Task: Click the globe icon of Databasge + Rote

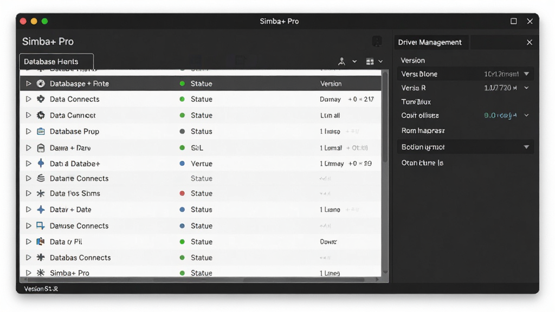Action: pyautogui.click(x=41, y=83)
